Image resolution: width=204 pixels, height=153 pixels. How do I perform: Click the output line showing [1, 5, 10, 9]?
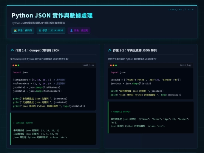click(x=36, y=134)
